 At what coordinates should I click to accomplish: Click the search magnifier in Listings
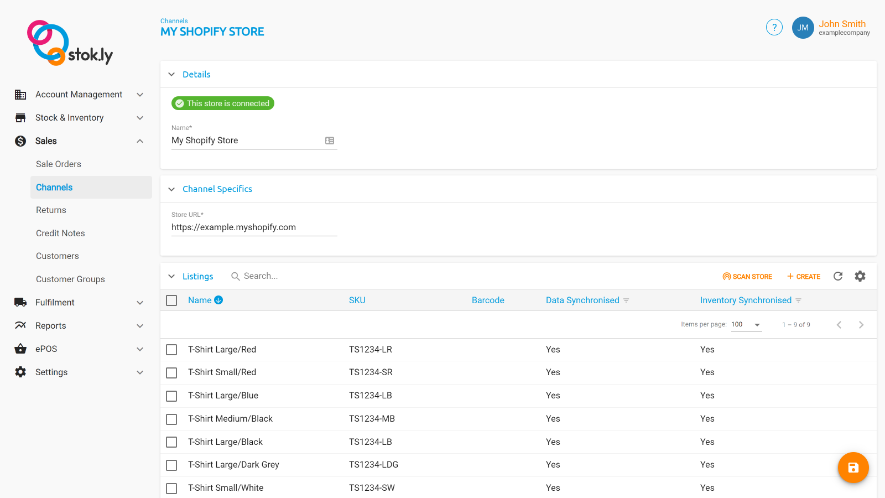pyautogui.click(x=235, y=276)
